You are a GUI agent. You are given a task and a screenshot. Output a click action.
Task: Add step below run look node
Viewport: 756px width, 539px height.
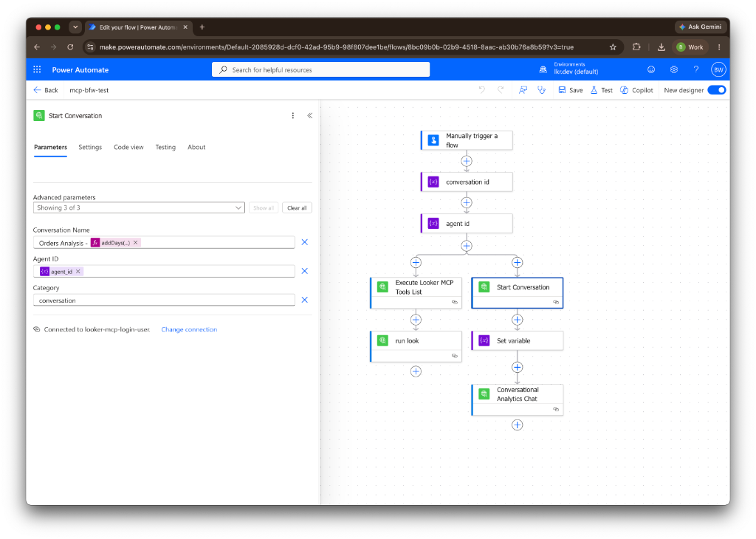point(416,371)
